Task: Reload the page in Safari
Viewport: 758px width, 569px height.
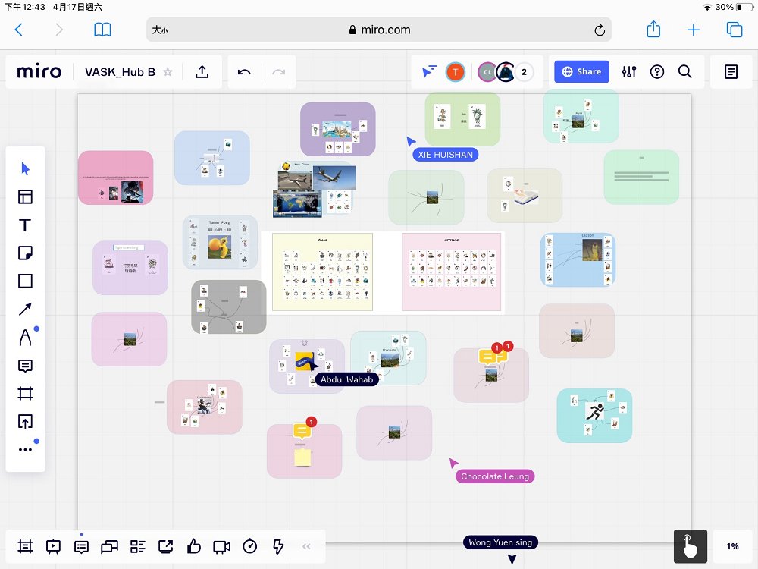Action: click(600, 30)
